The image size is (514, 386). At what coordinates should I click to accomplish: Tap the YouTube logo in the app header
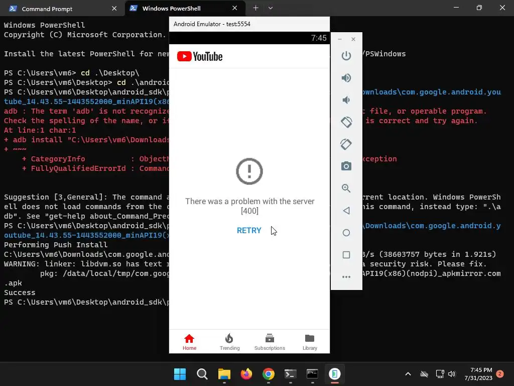point(200,56)
